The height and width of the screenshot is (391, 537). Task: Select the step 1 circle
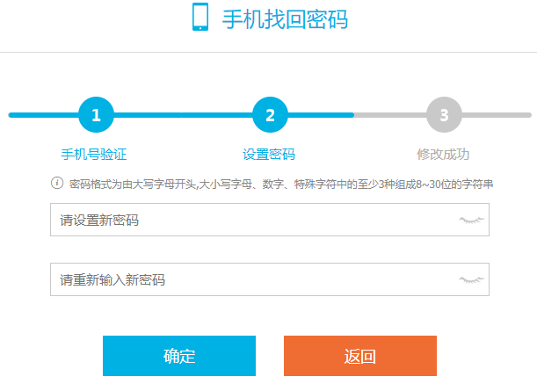coord(96,115)
